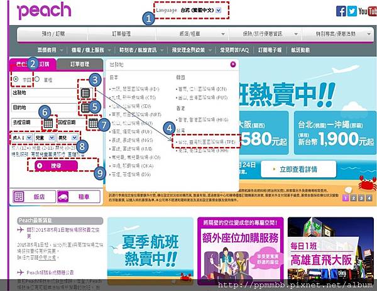Screen dimensions: 377x291
Task: Open 訂閱電子報 menu item
Action: pyautogui.click(x=270, y=50)
